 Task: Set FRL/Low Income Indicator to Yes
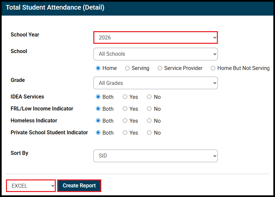(x=125, y=109)
